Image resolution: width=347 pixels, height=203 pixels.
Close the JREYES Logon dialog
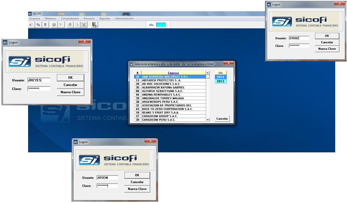coord(84,41)
